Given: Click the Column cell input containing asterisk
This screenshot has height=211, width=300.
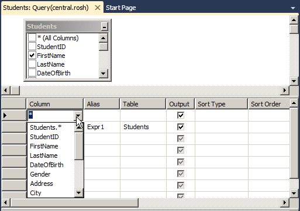Looking at the screenshot, I should tap(51, 115).
